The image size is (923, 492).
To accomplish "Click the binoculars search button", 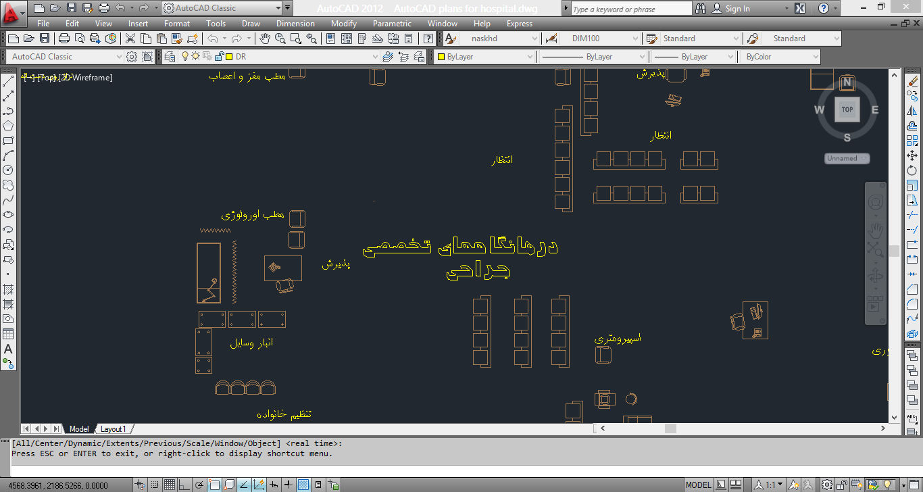I will point(701,9).
